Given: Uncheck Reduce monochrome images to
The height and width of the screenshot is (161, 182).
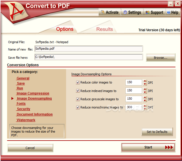Looking at the screenshot, I should [78, 107].
